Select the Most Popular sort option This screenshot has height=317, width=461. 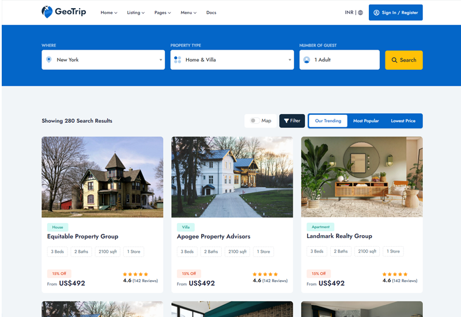pos(366,121)
